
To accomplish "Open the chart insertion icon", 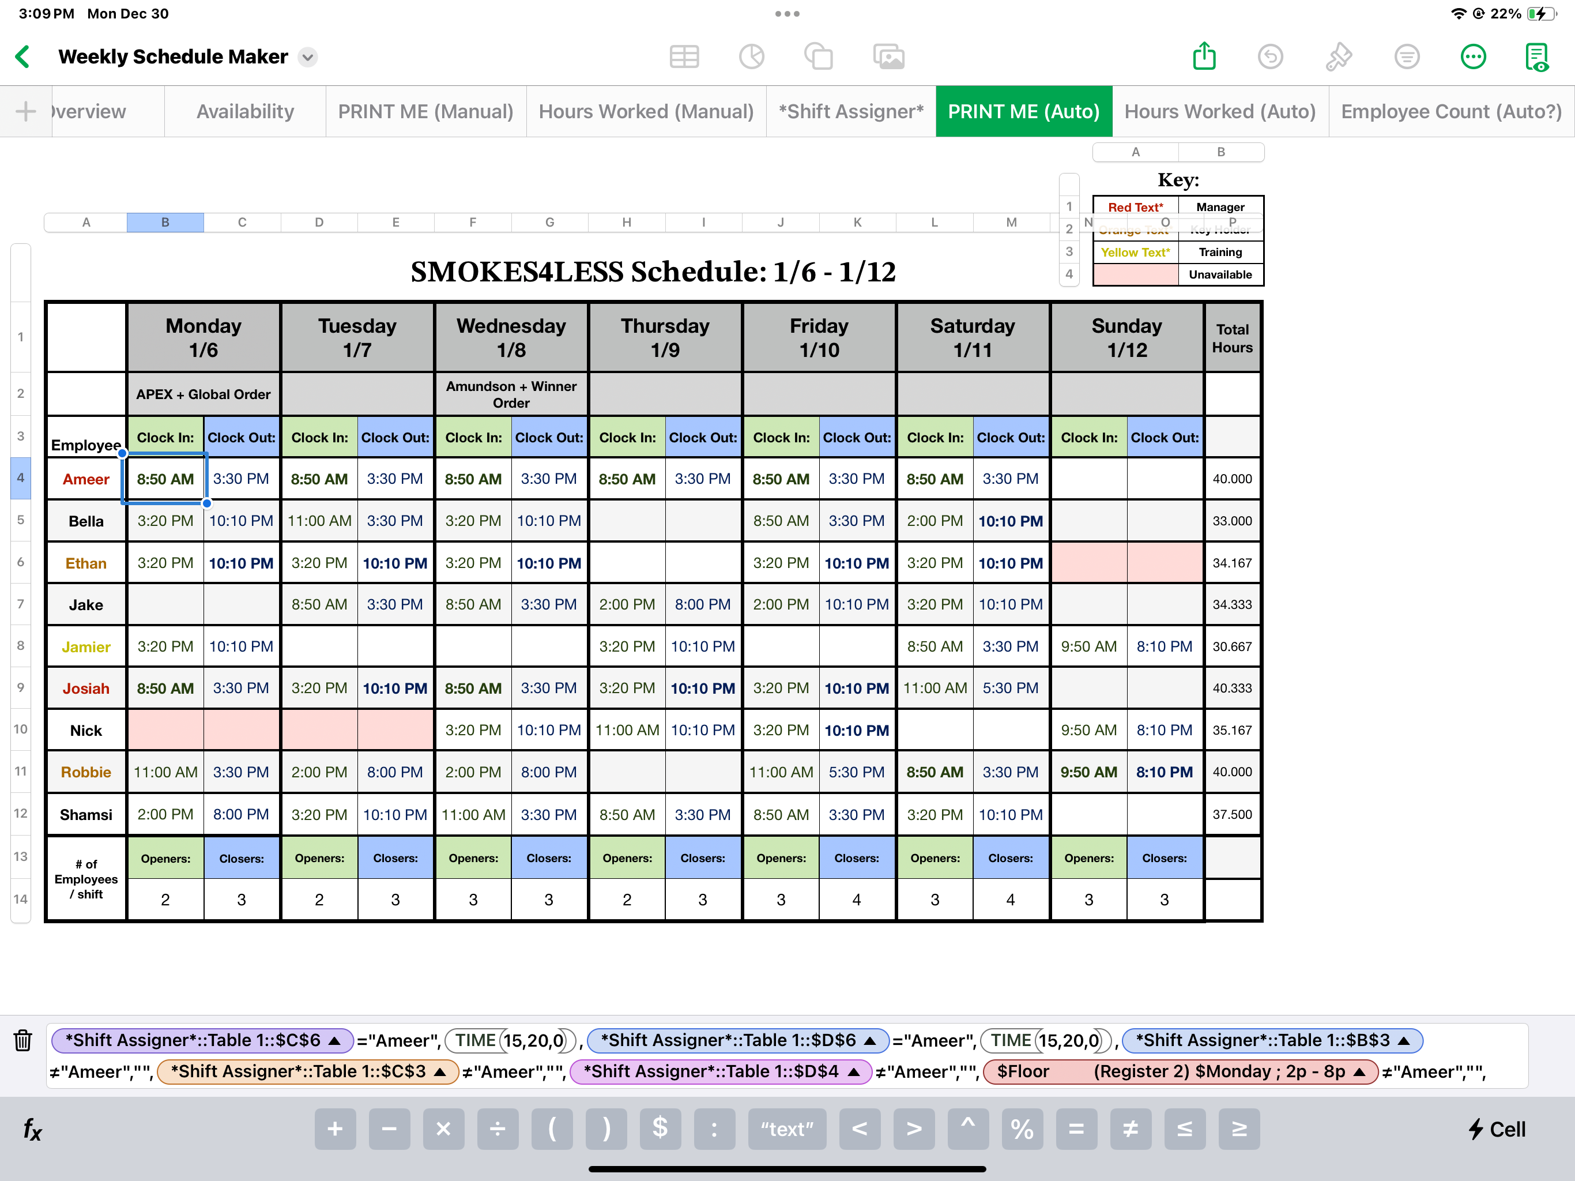I will tap(751, 57).
